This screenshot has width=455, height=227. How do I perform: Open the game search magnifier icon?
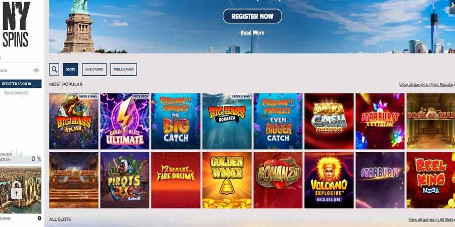click(x=54, y=70)
